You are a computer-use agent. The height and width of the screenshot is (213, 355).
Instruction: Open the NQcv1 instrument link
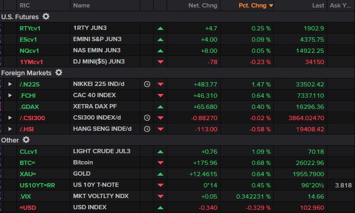coord(29,51)
